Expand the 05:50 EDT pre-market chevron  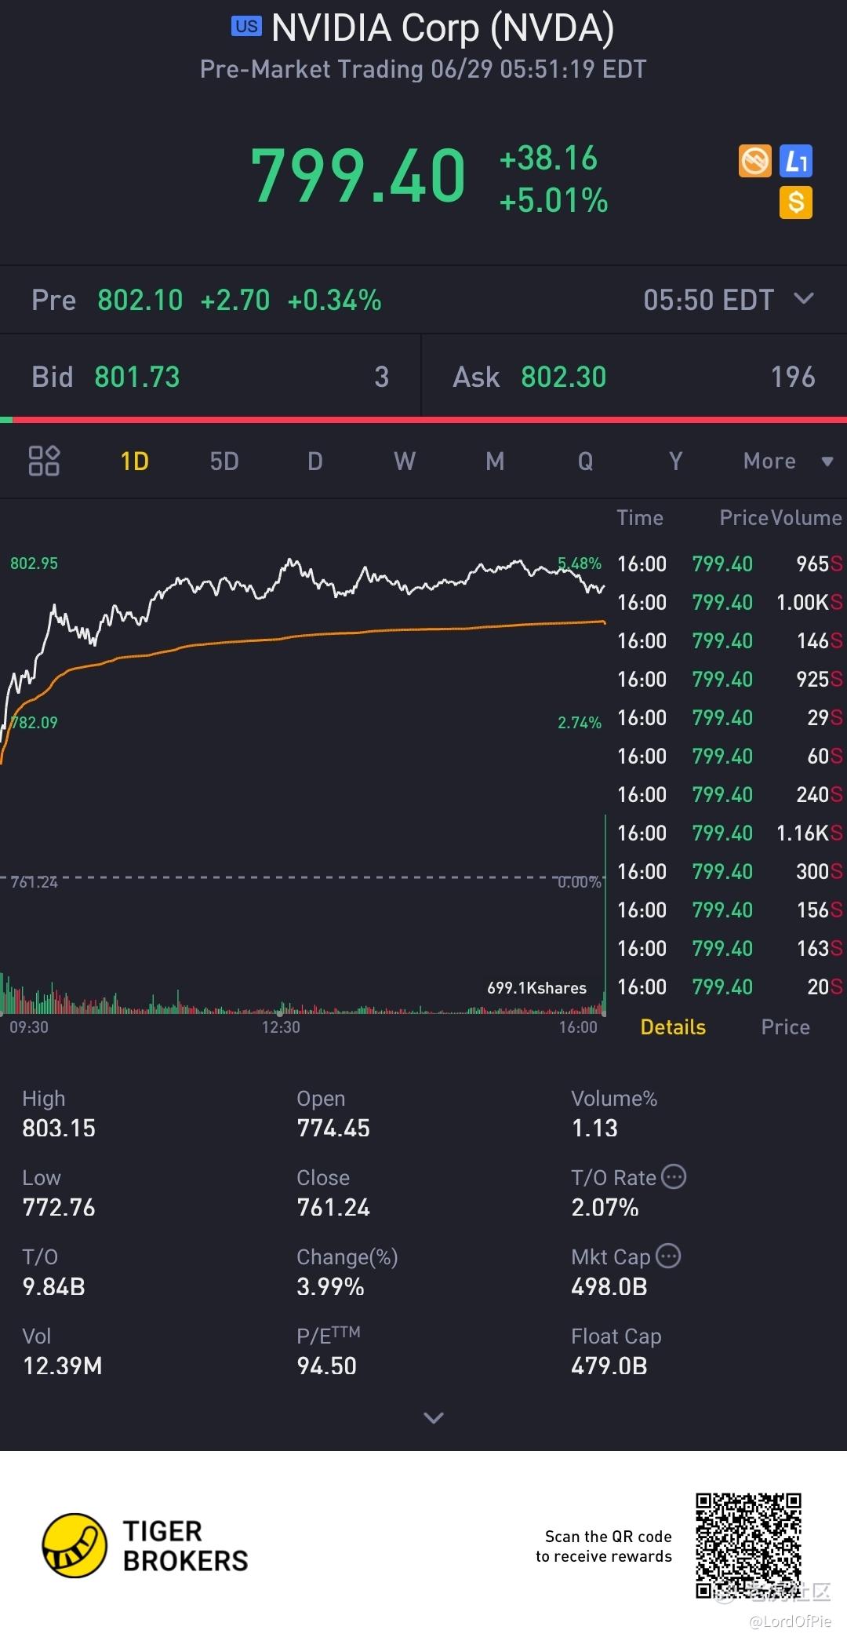tap(804, 299)
